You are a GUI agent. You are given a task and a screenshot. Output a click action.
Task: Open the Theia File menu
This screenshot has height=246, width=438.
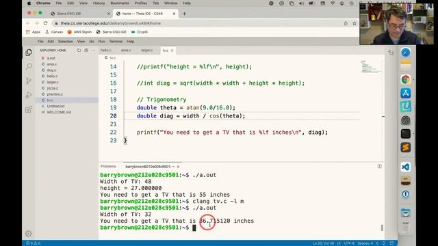pyautogui.click(x=40, y=41)
